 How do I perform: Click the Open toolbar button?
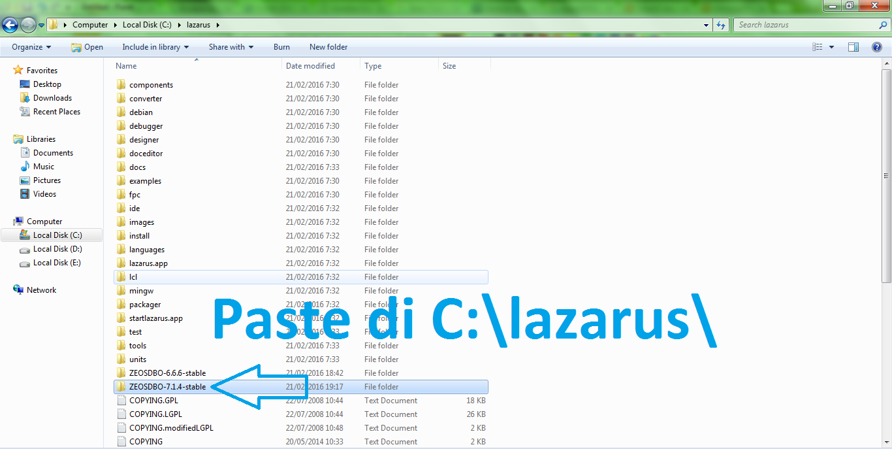click(87, 47)
